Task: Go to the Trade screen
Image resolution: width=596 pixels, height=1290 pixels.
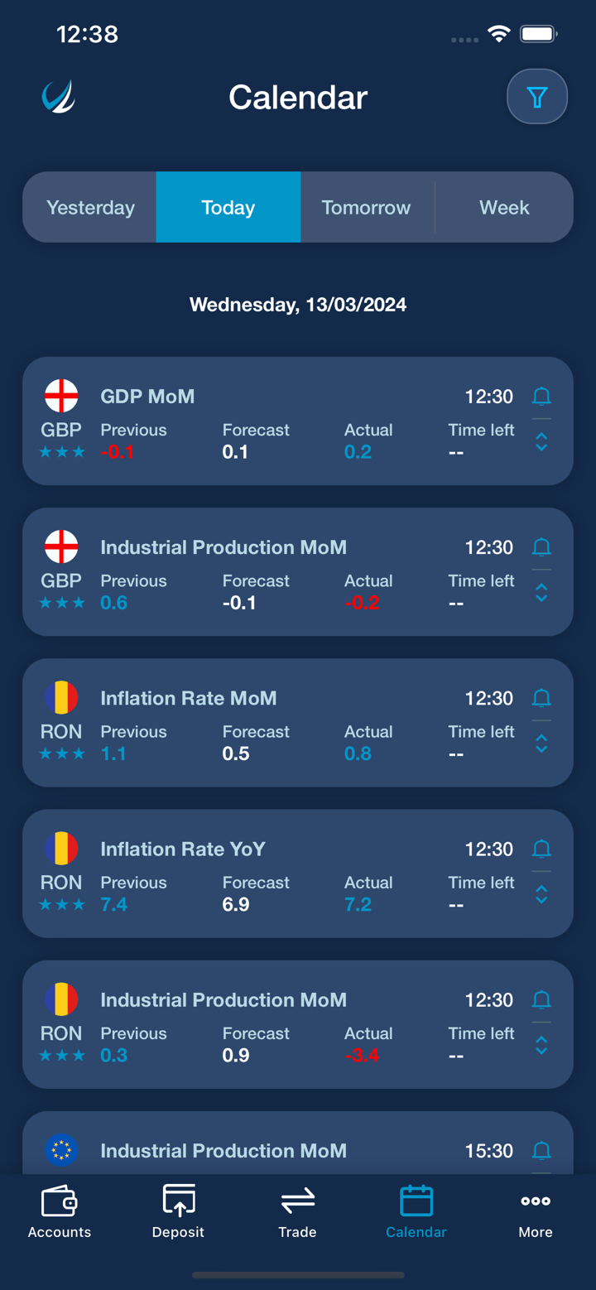Action: (x=297, y=1211)
